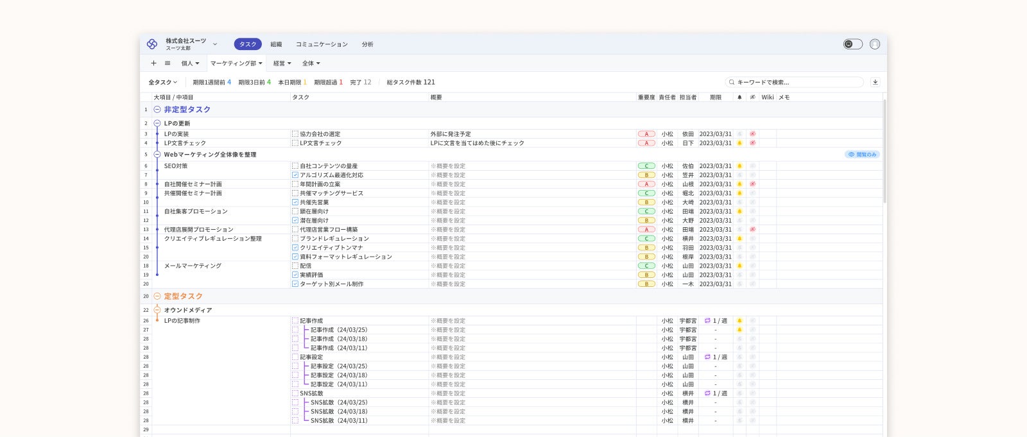
Task: Click the red hidden-eye icon in the 協力会社の選定 row
Action: (753, 134)
